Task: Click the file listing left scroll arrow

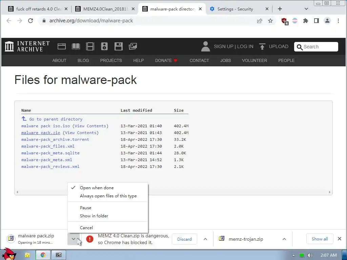Action: click(x=17, y=192)
